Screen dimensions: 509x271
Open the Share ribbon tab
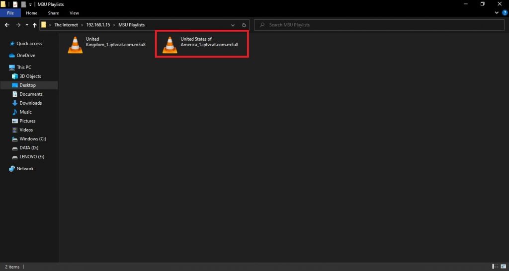click(53, 13)
